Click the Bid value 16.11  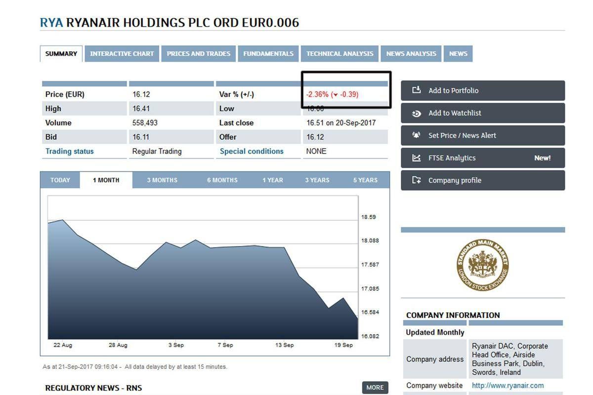point(141,137)
